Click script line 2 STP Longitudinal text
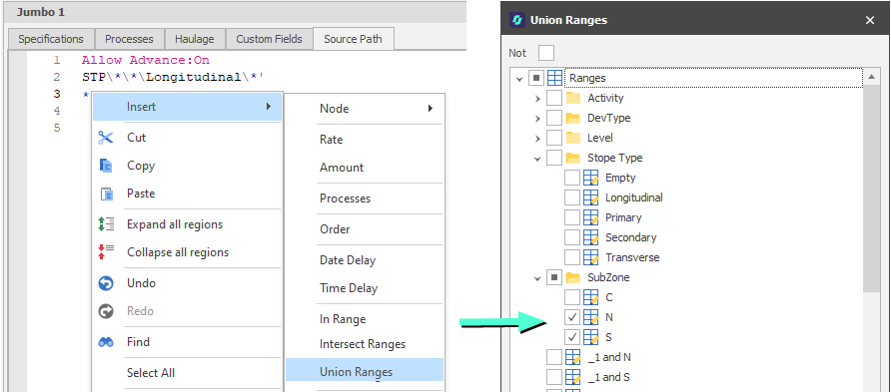Viewport: 891px width, 392px height. point(173,77)
